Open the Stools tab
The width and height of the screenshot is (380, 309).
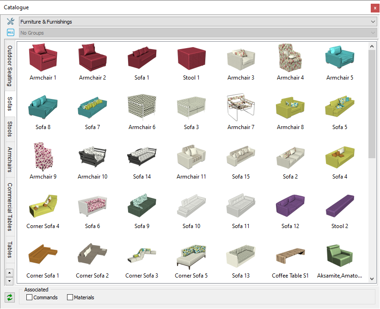10,129
